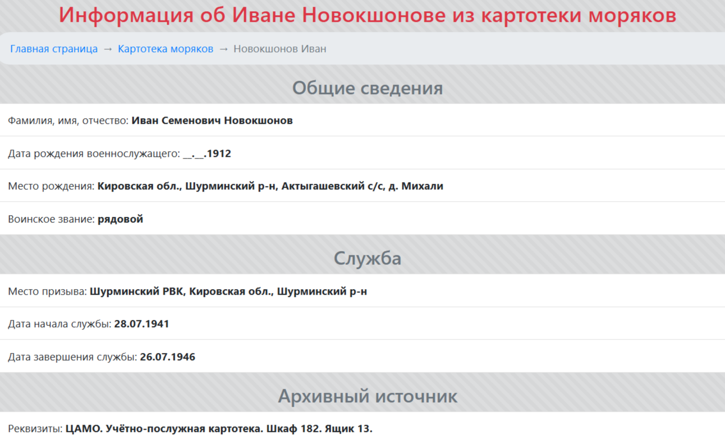Click the service start date 28.07.1941

click(x=141, y=324)
